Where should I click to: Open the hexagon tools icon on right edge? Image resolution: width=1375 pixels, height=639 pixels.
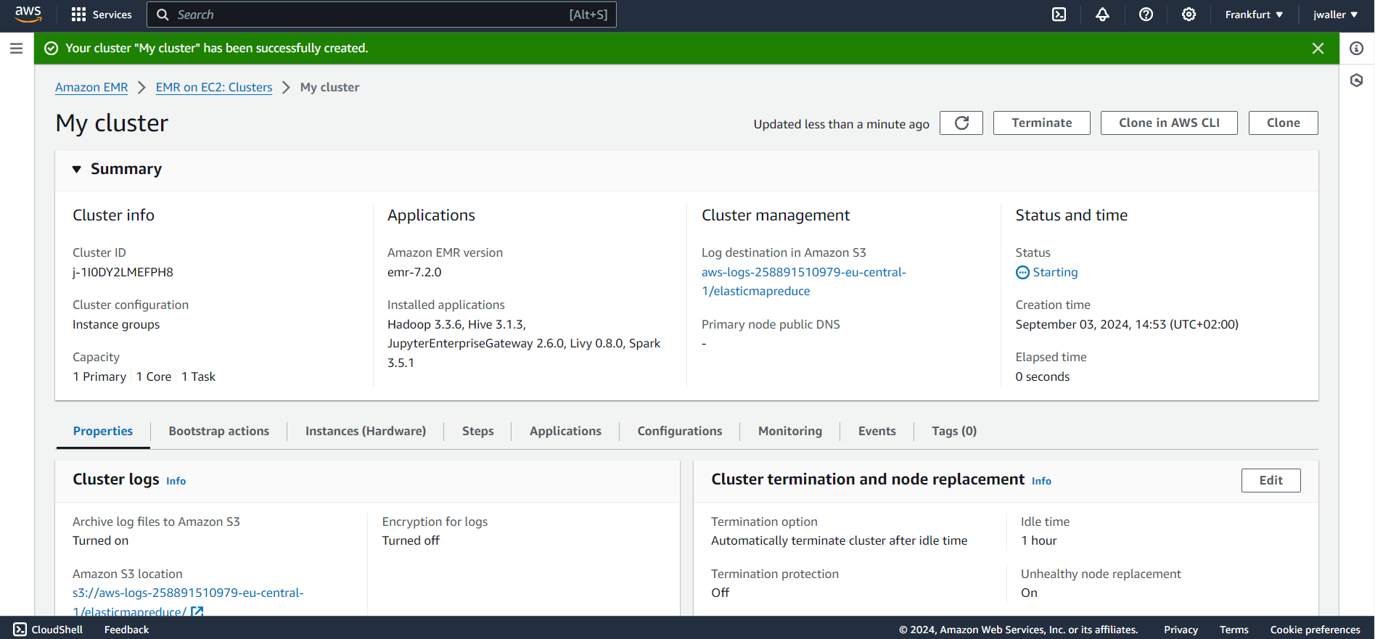[x=1357, y=81]
